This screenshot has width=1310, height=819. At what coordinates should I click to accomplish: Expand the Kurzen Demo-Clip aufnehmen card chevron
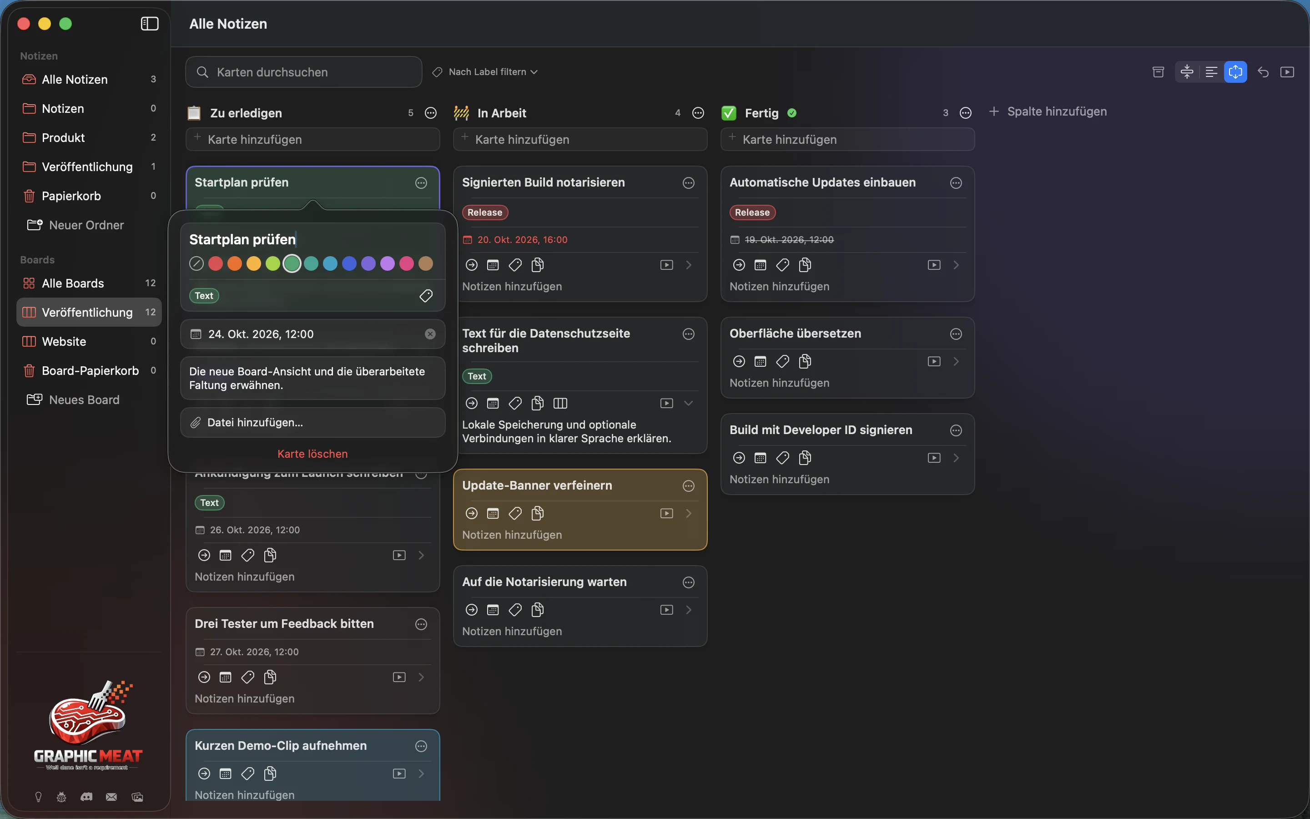[421, 773]
